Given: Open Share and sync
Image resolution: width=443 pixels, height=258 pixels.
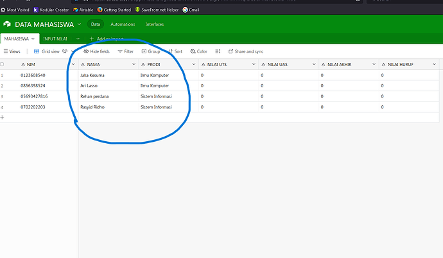Looking at the screenshot, I should tap(245, 51).
